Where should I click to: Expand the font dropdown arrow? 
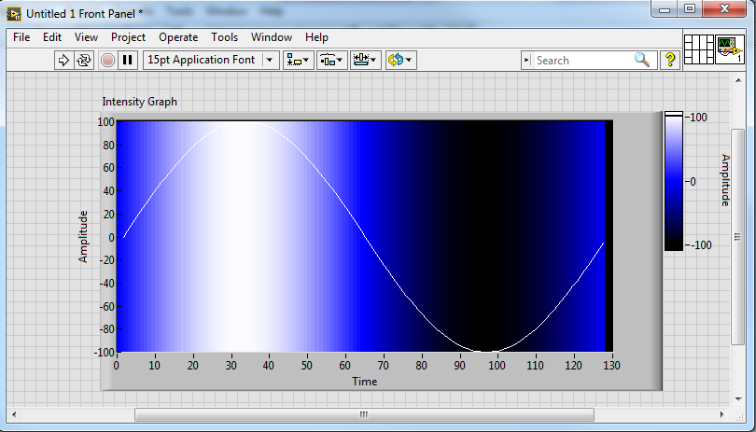coord(270,61)
